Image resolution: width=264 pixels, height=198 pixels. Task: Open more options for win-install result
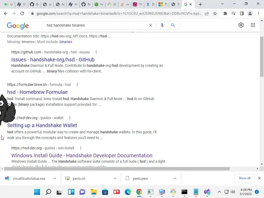pos(81,148)
